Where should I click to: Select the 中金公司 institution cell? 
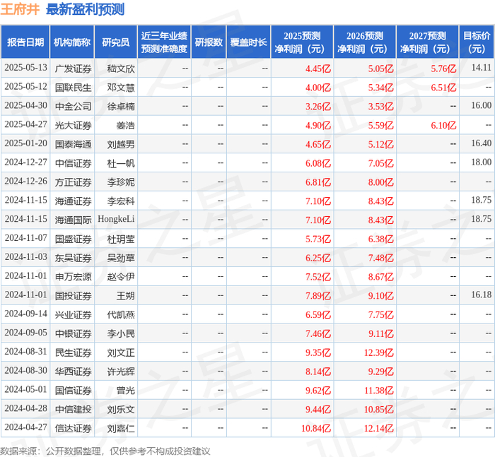pyautogui.click(x=74, y=106)
